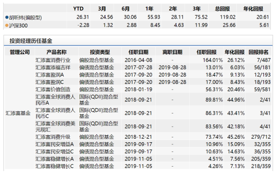
Task: Sort by the 回报排名 column header
Action: (x=258, y=52)
